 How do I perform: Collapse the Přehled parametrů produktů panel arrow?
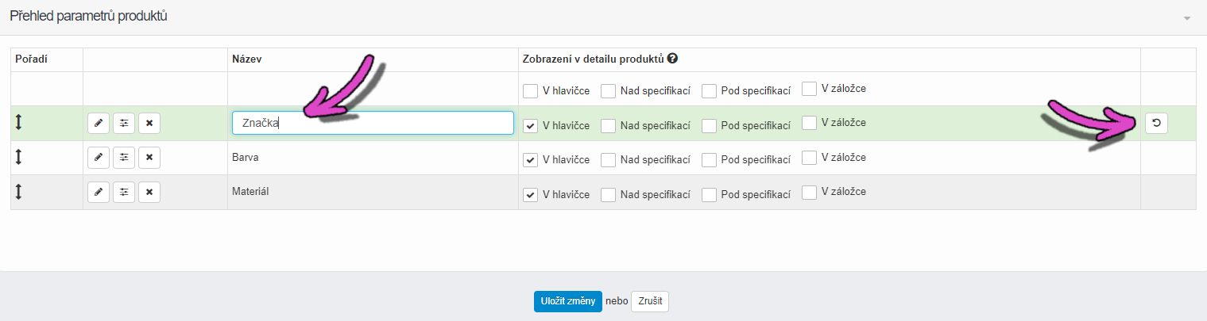[1187, 17]
